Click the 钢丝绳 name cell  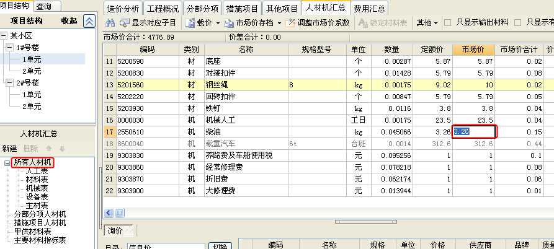246,85
